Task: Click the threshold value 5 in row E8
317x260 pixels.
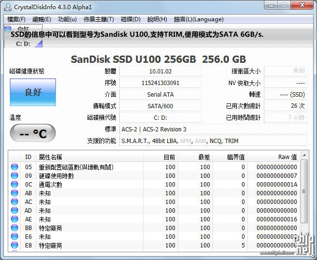Action: tap(243, 245)
